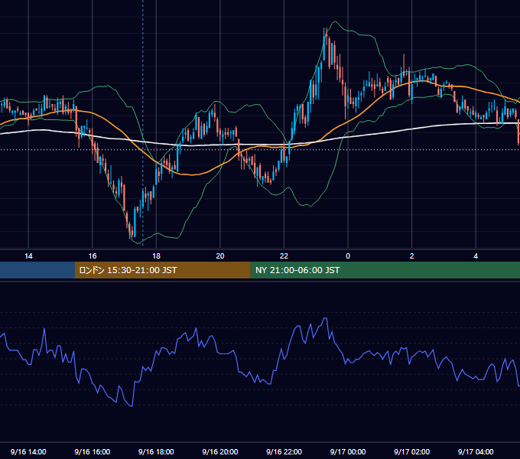The width and height of the screenshot is (520, 459).
Task: Click the NY 21:00-06:00 JST session band
Action: coord(385,270)
